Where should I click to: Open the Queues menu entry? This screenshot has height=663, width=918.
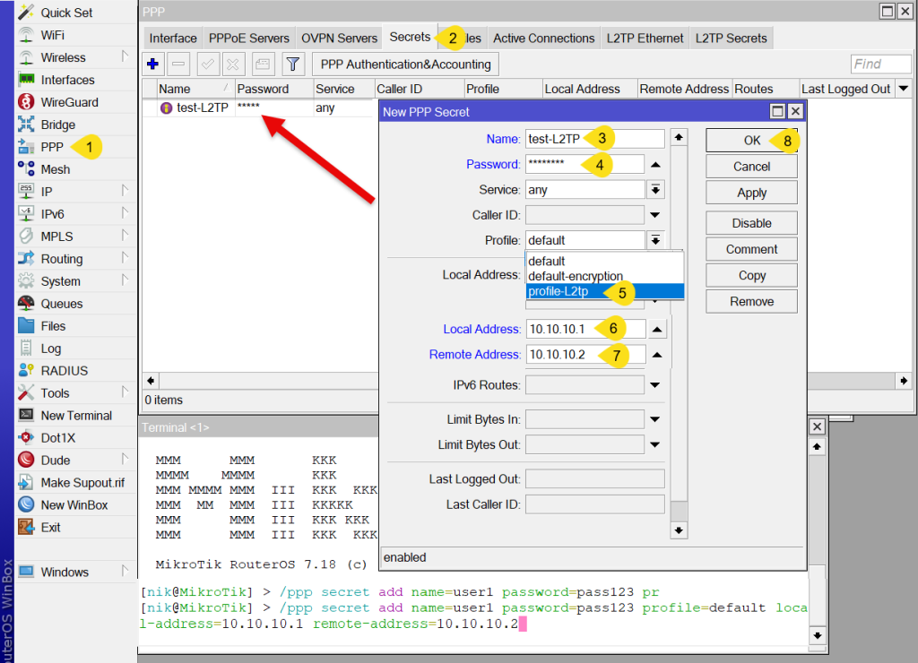coord(61,304)
